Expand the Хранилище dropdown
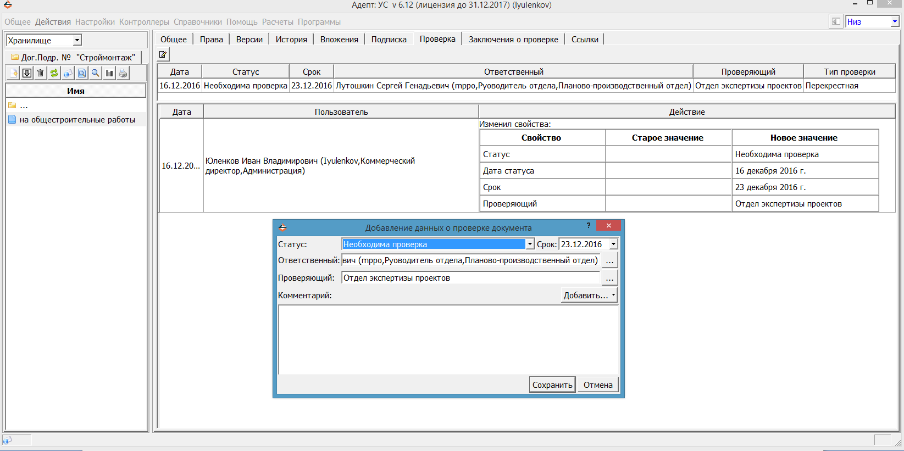The width and height of the screenshot is (904, 451). (x=77, y=40)
